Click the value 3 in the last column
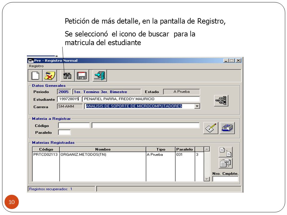The width and height of the screenshot is (287, 215). coord(197,154)
